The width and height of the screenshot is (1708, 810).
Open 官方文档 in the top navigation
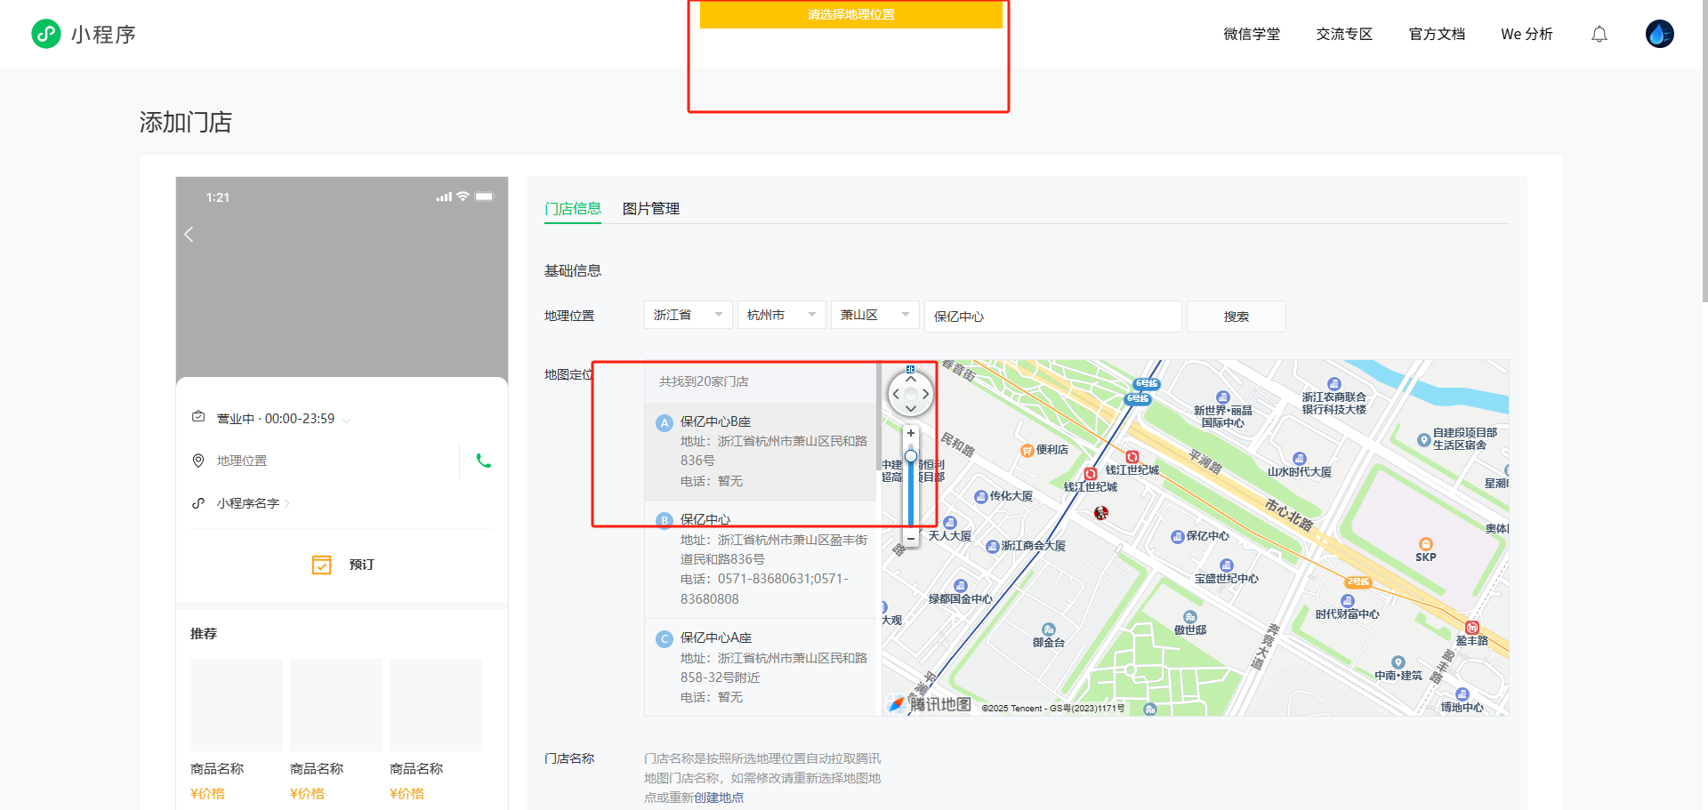(x=1437, y=34)
